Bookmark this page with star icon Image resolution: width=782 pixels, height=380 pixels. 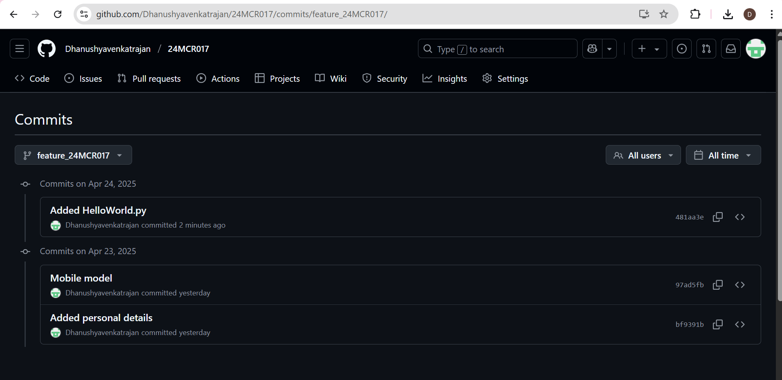[664, 14]
